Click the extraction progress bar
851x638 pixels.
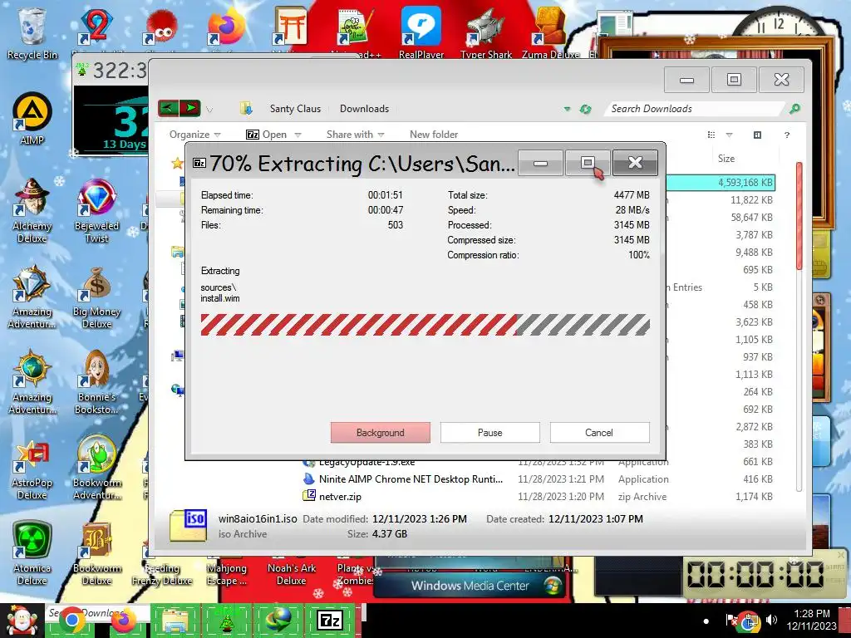point(425,325)
